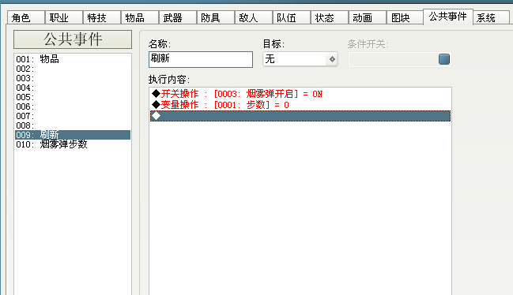Select list entry 001: 物品
513x295 pixels.
pyautogui.click(x=73, y=59)
